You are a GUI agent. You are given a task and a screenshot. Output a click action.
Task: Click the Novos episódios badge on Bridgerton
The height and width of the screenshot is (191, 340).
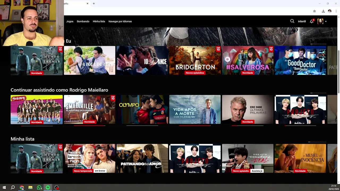point(195,73)
